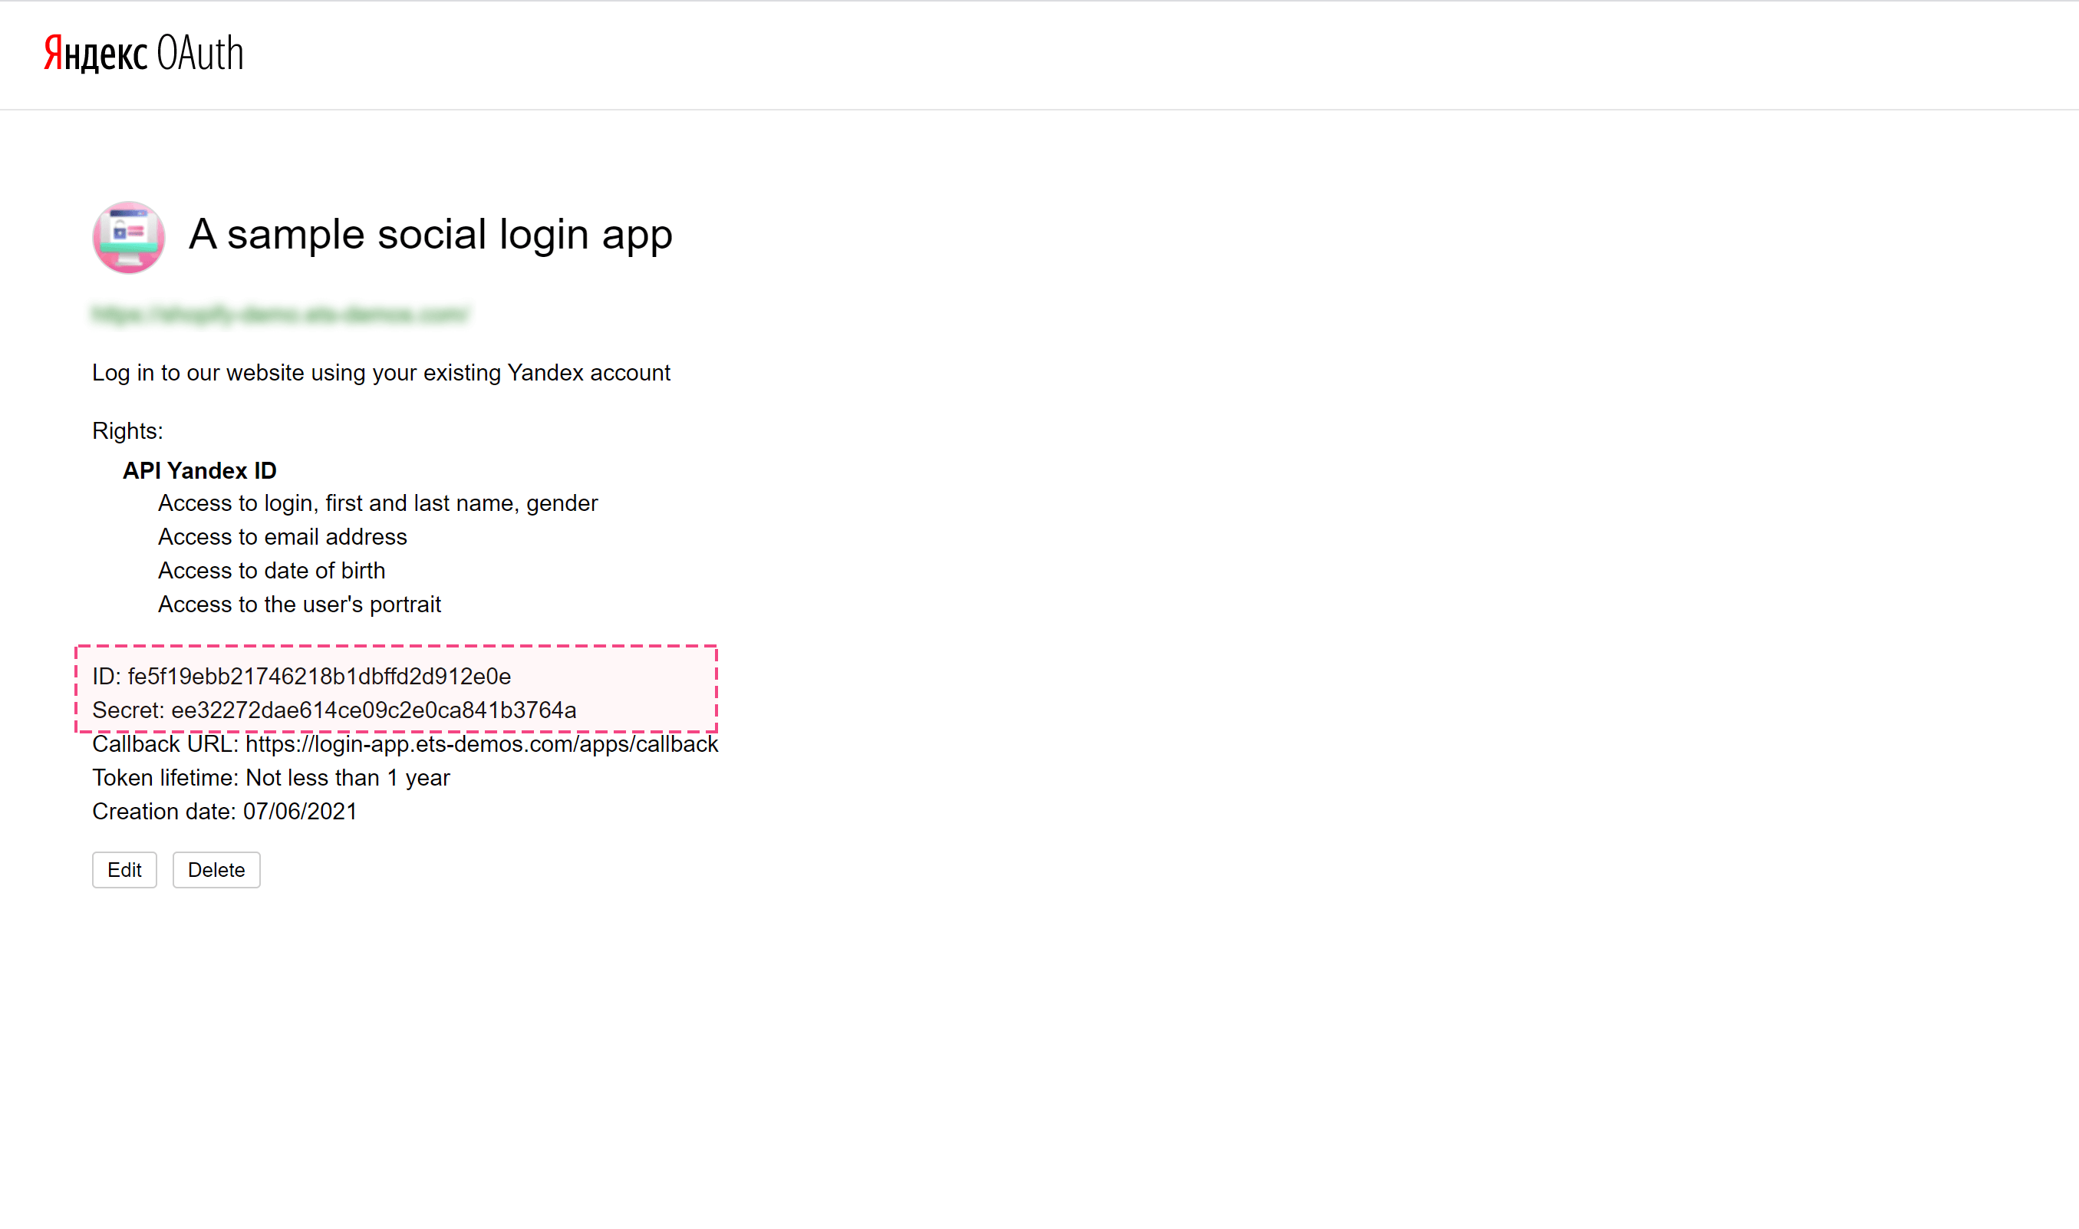Click the 'Rights:' label
The image size is (2079, 1229).
(127, 430)
